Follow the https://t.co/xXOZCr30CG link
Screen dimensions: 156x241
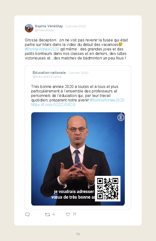[53, 105]
